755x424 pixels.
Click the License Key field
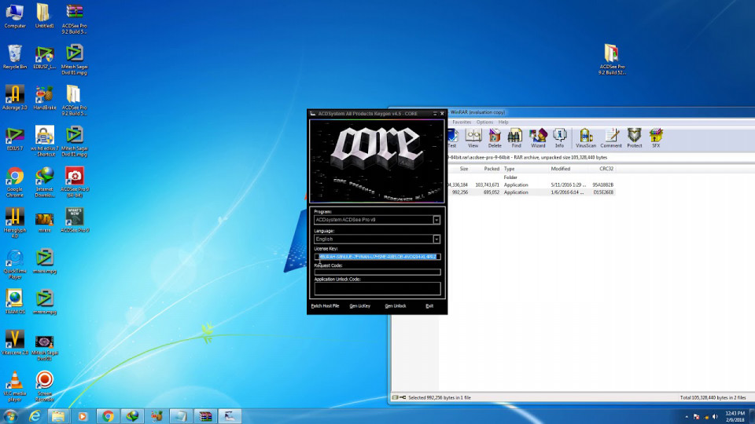tap(377, 257)
